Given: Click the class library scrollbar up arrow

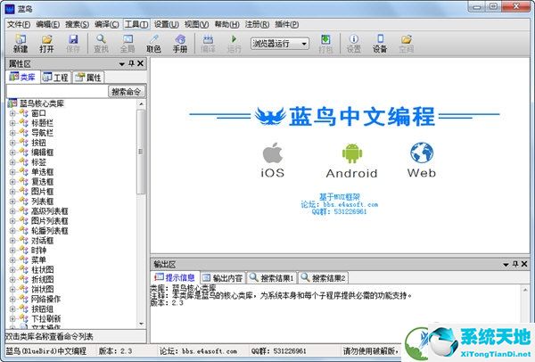Looking at the screenshot, I should [x=141, y=103].
